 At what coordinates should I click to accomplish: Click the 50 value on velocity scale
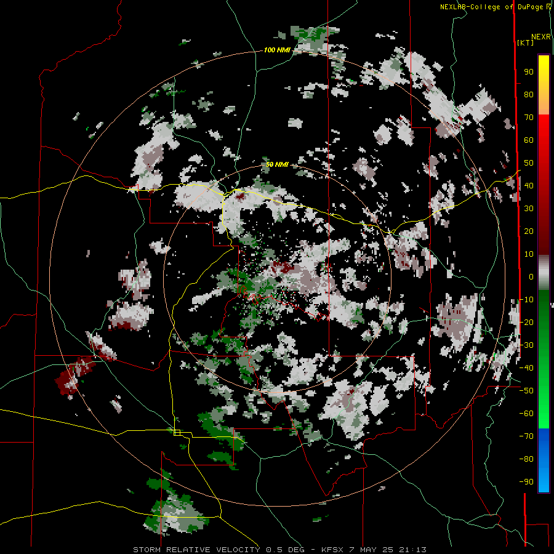tap(529, 163)
